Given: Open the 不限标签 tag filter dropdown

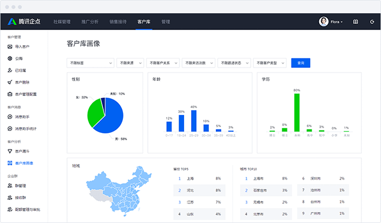Looking at the screenshot, I should click(x=91, y=63).
